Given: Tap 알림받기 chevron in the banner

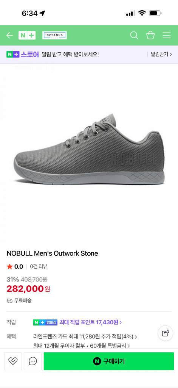Looking at the screenshot, I should [161, 54].
